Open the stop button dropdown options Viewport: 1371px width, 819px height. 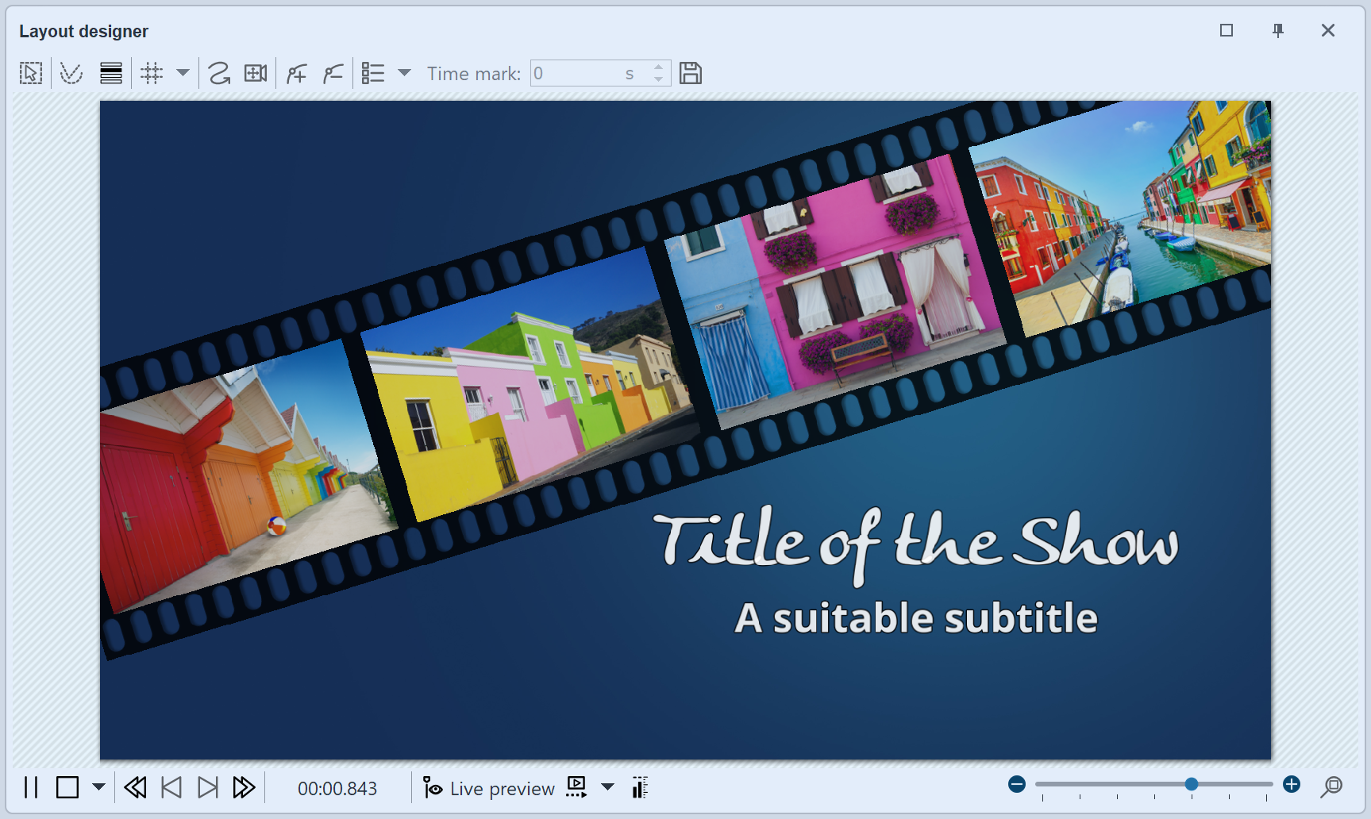coord(98,788)
